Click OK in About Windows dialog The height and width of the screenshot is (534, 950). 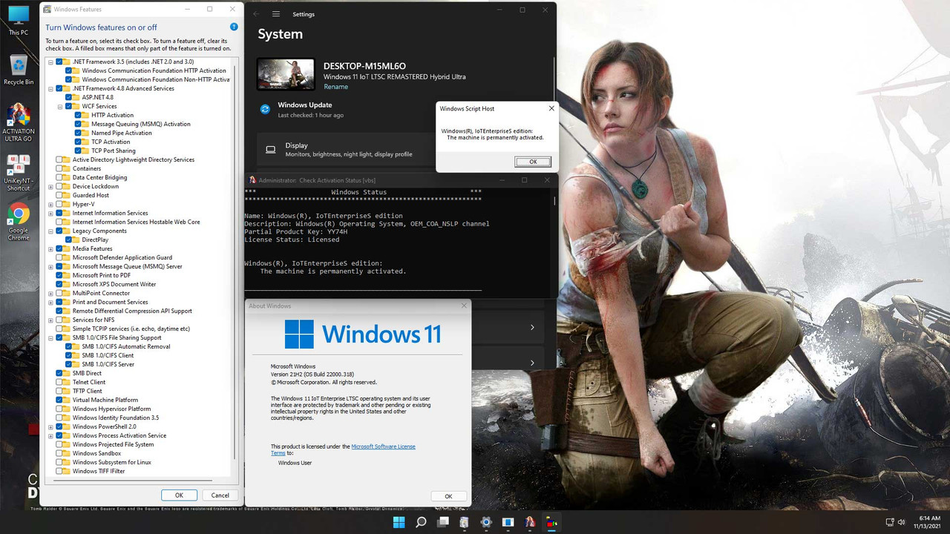click(448, 496)
